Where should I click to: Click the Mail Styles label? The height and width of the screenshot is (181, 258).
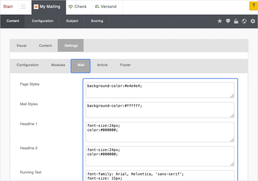pyautogui.click(x=29, y=104)
